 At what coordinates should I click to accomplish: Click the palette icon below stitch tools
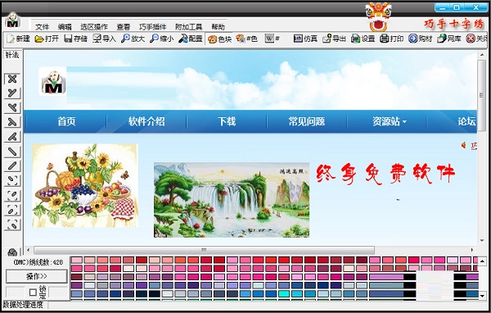[12, 252]
